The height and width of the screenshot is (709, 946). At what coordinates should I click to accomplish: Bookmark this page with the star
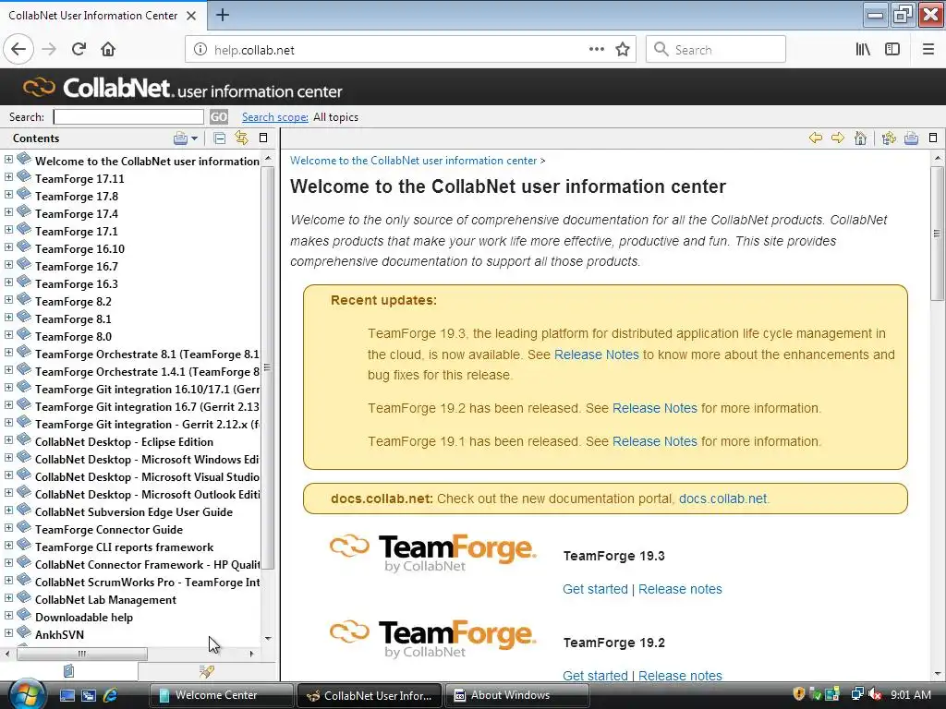(x=623, y=50)
